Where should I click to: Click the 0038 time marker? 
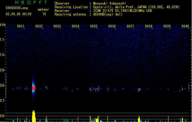(149, 26)
